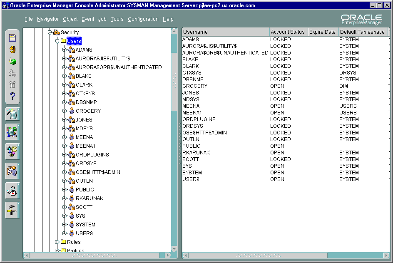Open the Configuration menu
The width and height of the screenshot is (393, 263).
(x=143, y=19)
